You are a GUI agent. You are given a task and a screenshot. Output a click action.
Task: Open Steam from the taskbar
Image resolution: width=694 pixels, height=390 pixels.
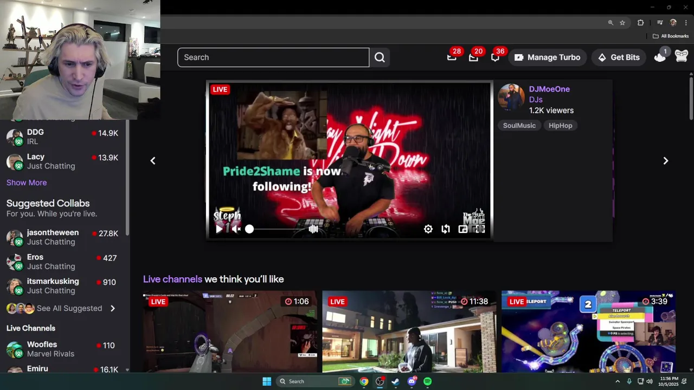(x=395, y=381)
